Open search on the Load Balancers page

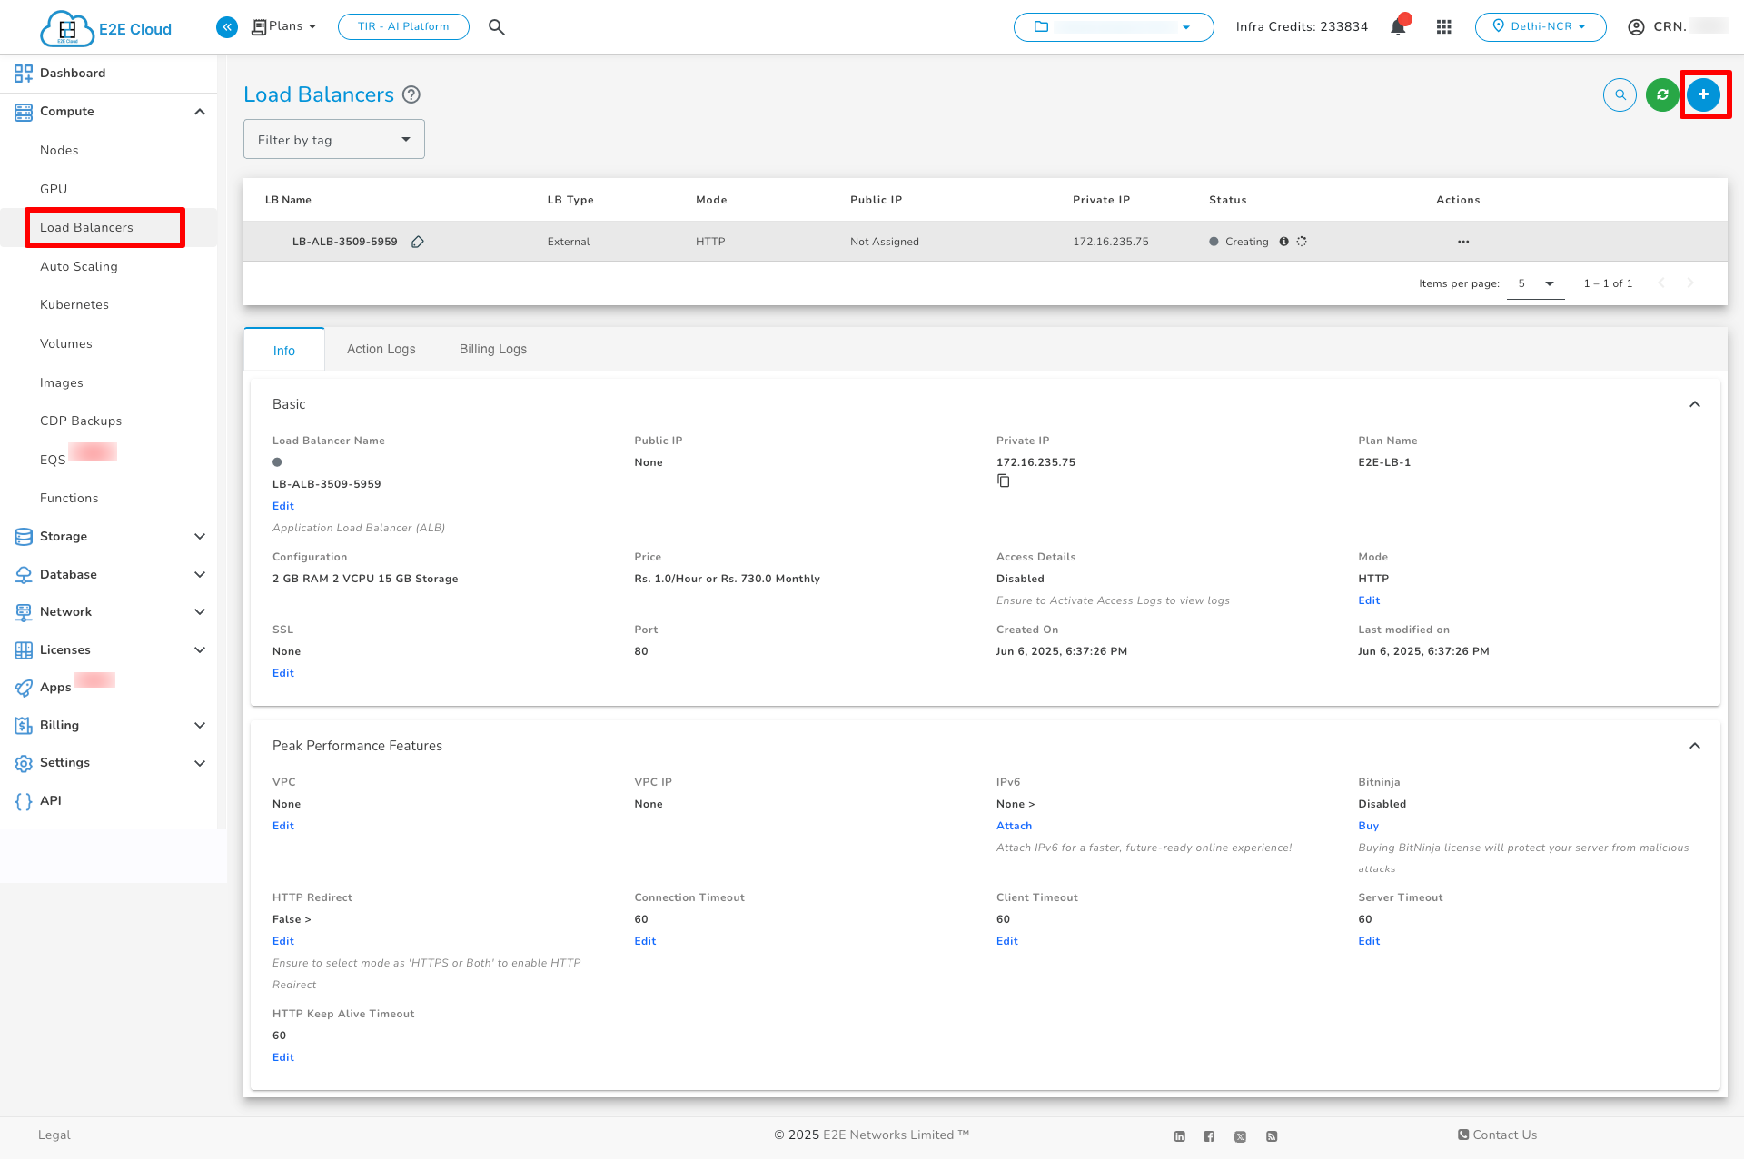click(x=1620, y=94)
